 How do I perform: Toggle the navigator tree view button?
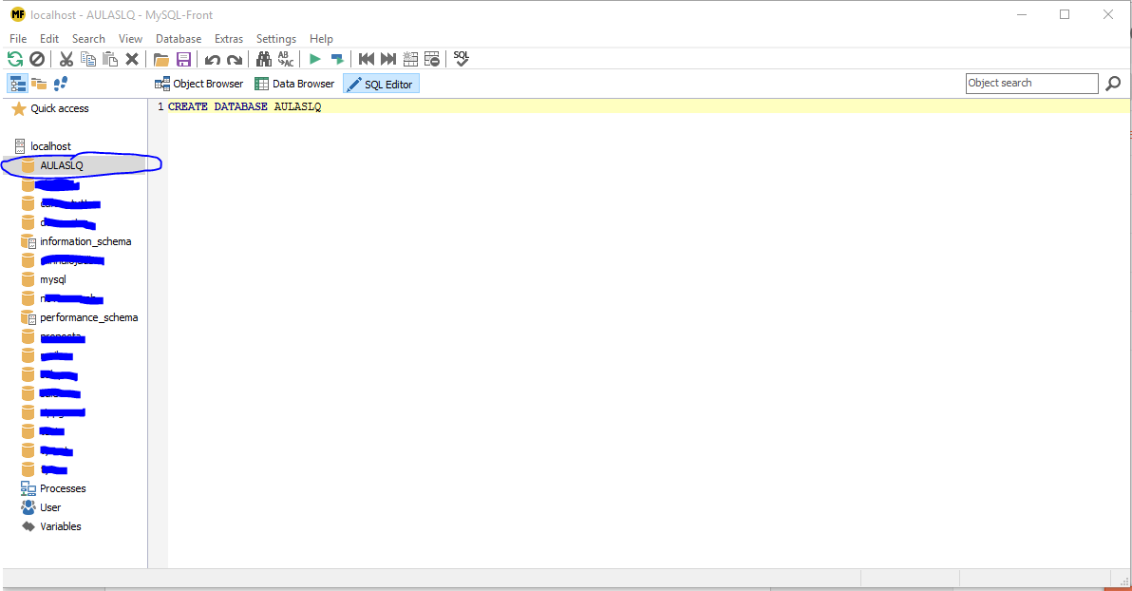[x=18, y=84]
